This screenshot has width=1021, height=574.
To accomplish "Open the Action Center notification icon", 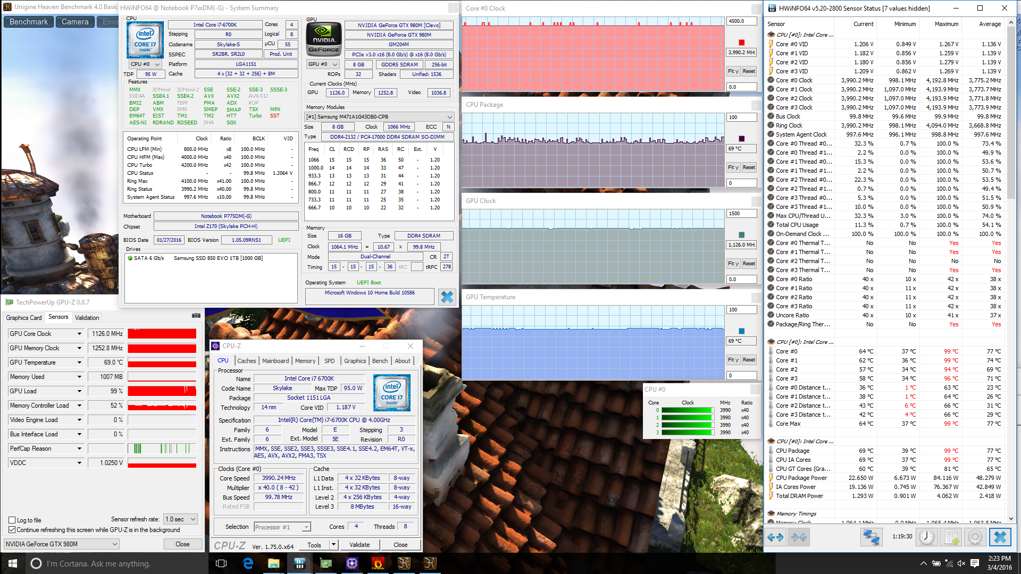I will pyautogui.click(x=975, y=563).
